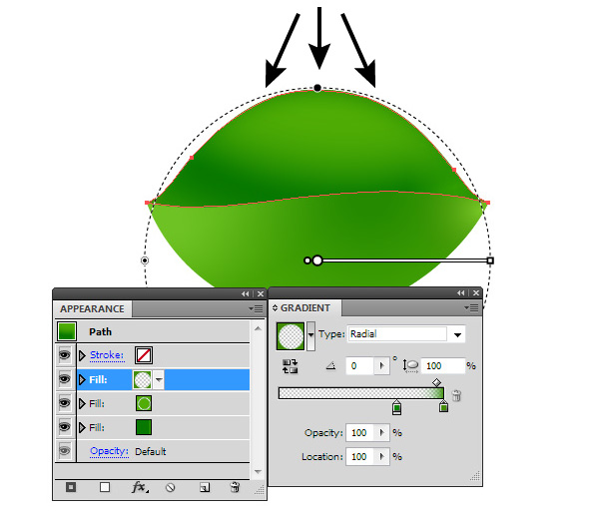This screenshot has height=517, width=599.
Task: Click the Reverse Gradient icon
Action: (290, 366)
